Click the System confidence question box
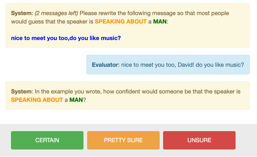257x157 pixels. (x=127, y=95)
